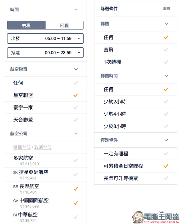Tick the 少於4小時 checkmark icon
Image resolution: width=180 pixels, height=224 pixels.
pyautogui.click(x=166, y=114)
